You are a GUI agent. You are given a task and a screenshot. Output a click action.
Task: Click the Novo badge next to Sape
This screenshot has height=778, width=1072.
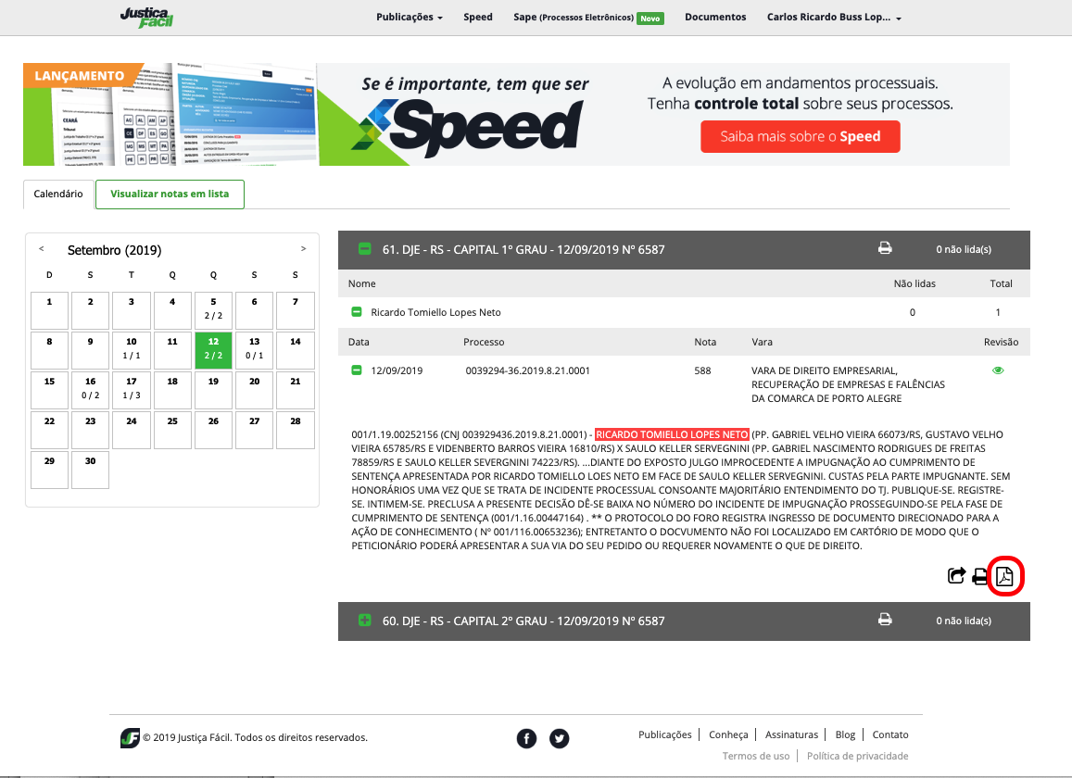(x=650, y=19)
